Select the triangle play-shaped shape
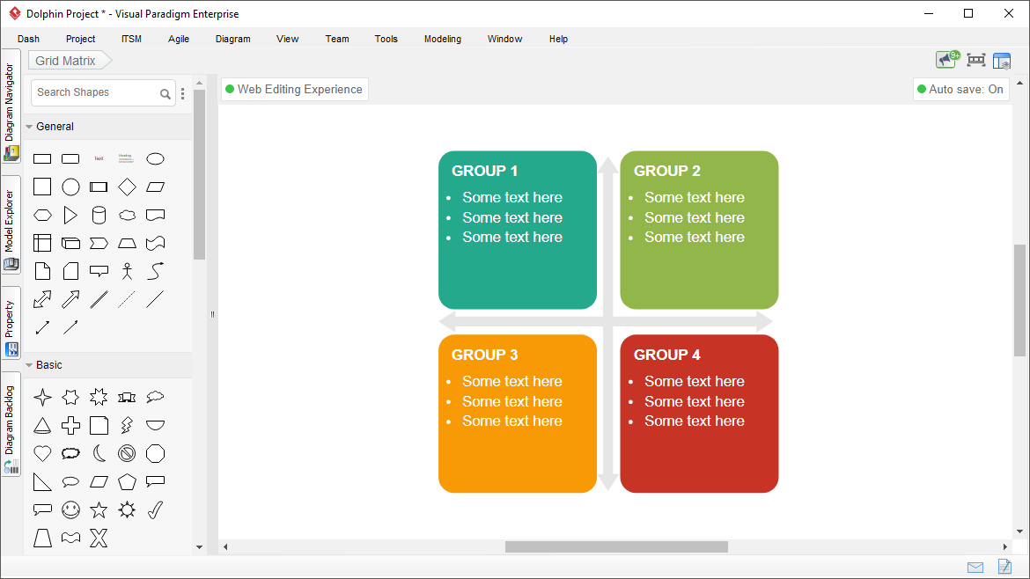 [70, 216]
